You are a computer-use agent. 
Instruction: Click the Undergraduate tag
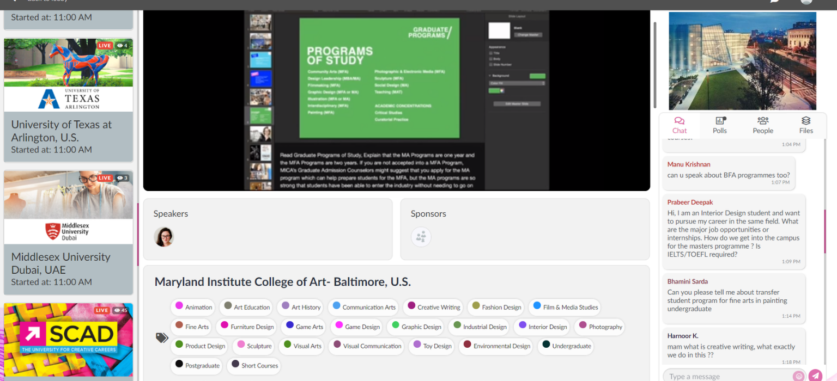[x=566, y=346]
